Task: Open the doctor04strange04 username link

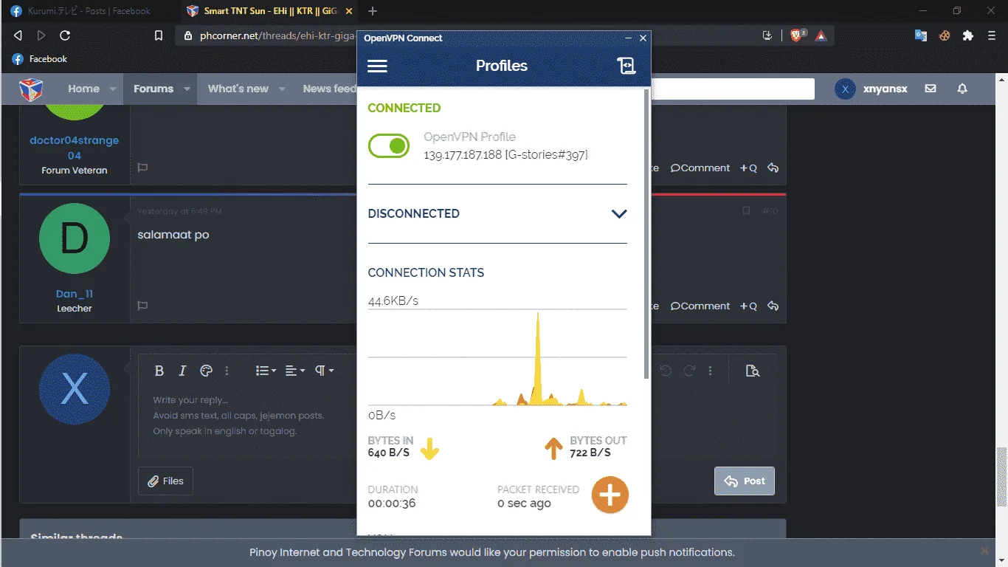Action: 75,148
